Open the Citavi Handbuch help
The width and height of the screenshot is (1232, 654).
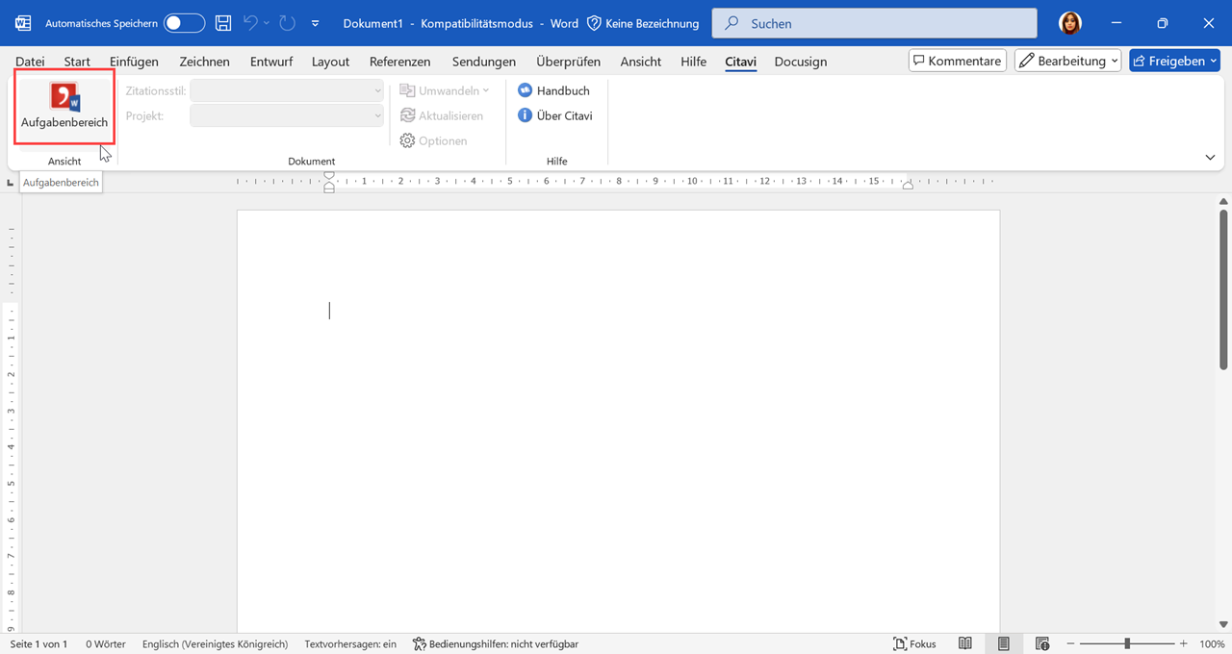pyautogui.click(x=553, y=90)
